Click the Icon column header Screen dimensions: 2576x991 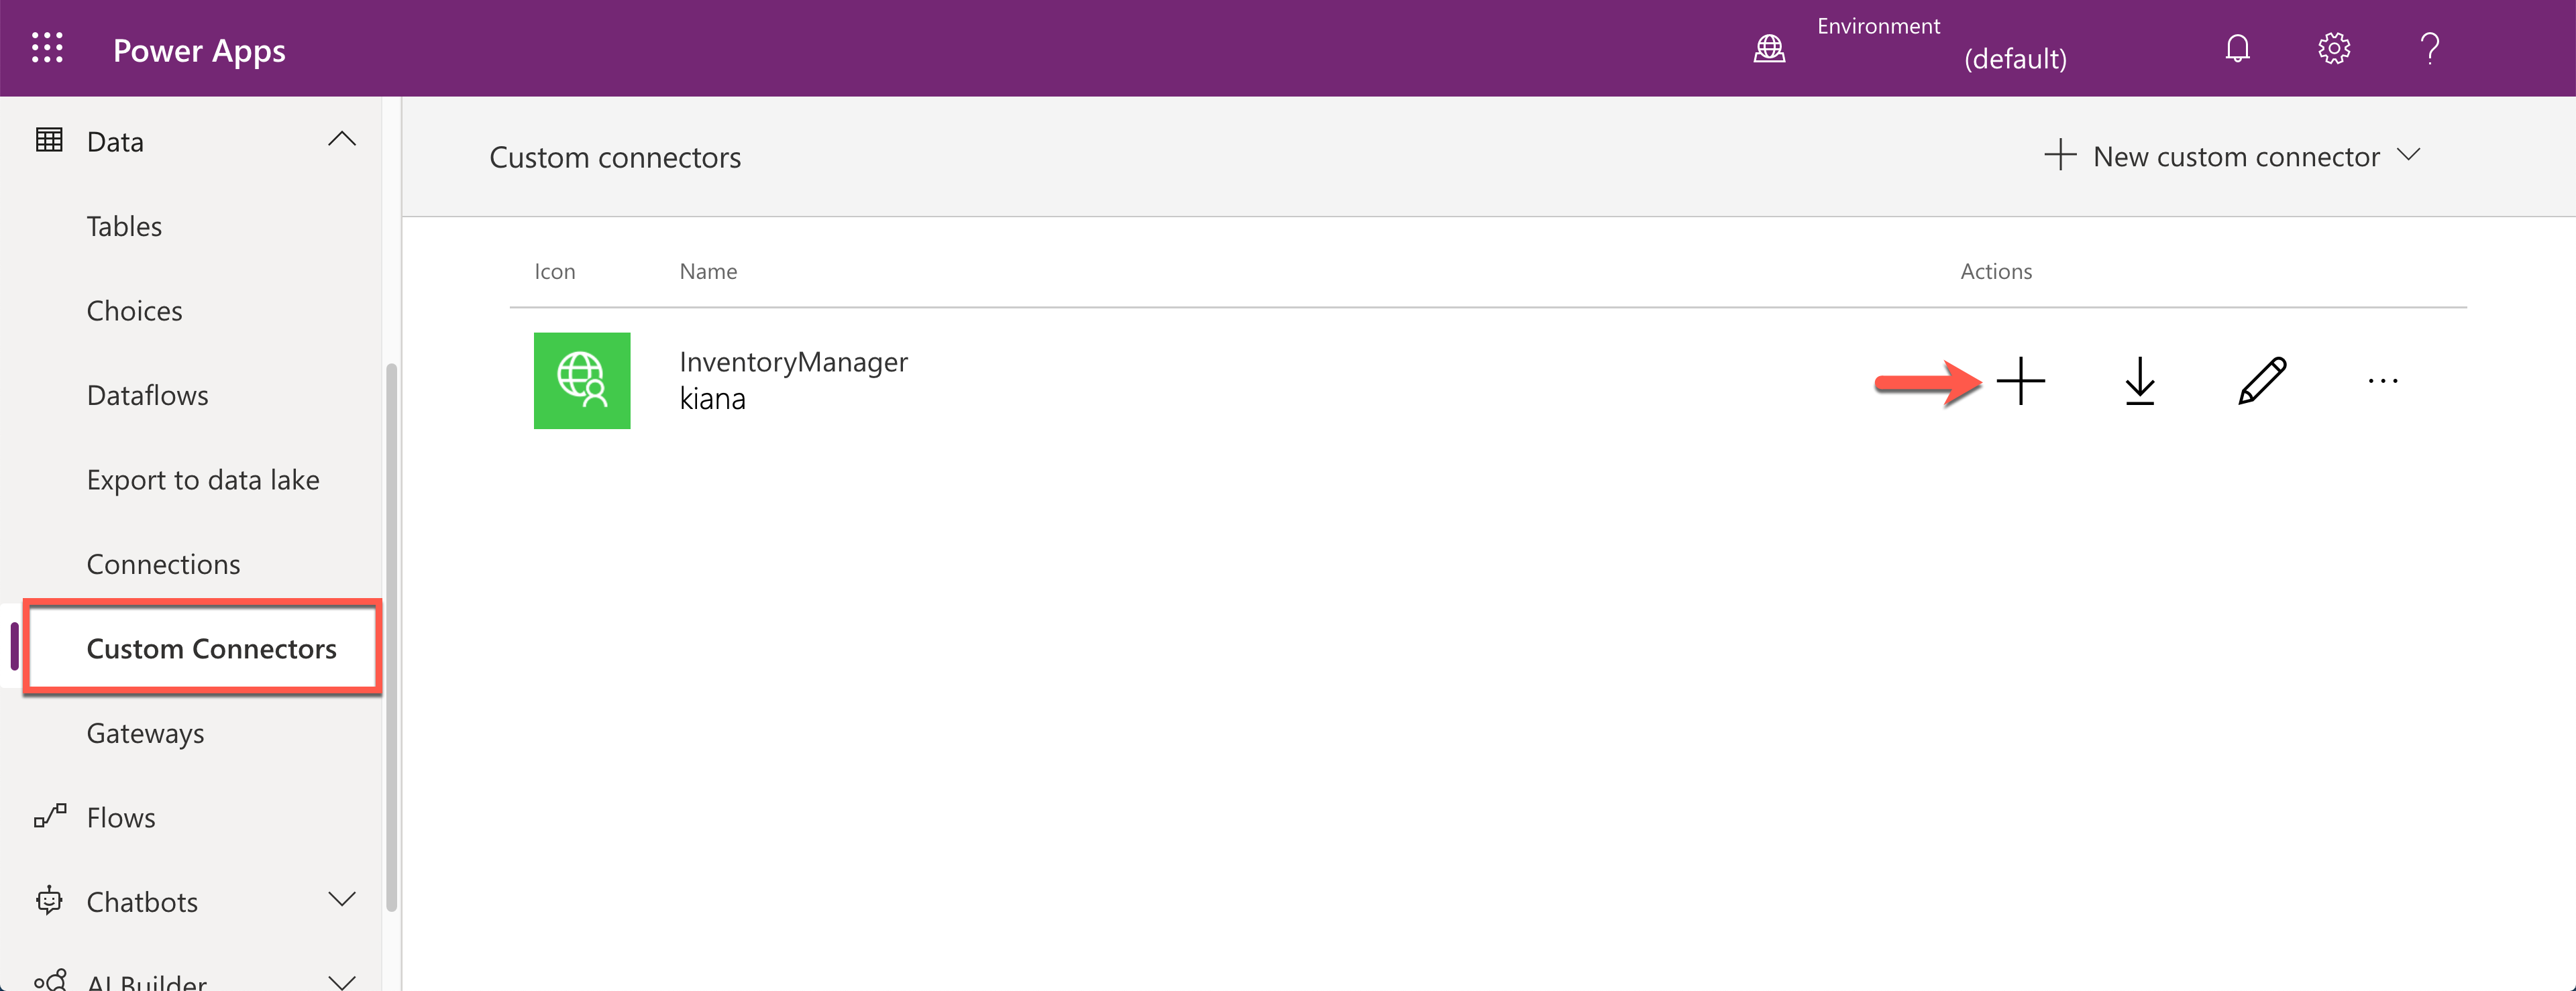[554, 271]
